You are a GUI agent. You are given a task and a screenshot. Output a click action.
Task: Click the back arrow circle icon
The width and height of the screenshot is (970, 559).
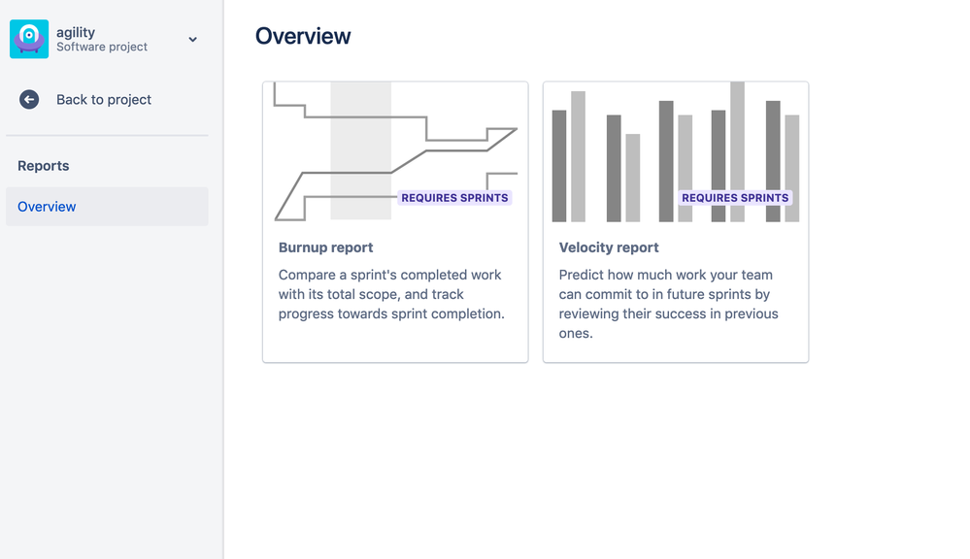(x=29, y=100)
